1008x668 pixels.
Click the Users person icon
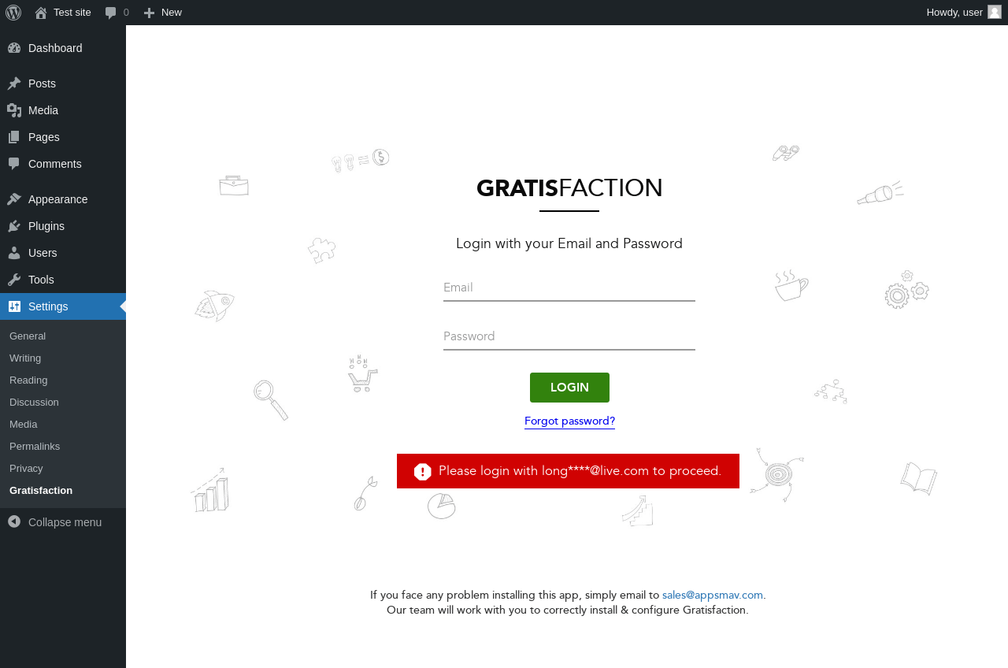14,253
